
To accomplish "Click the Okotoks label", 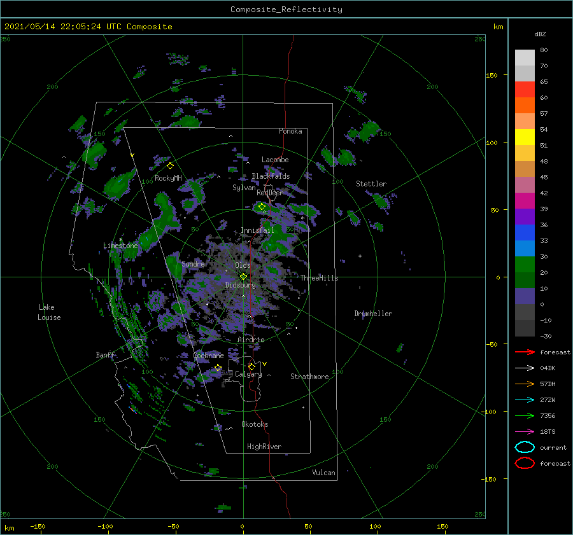I will pyautogui.click(x=255, y=424).
